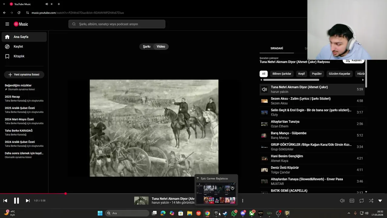Open the player three-dot menu
387x218 pixels.
[242, 201]
